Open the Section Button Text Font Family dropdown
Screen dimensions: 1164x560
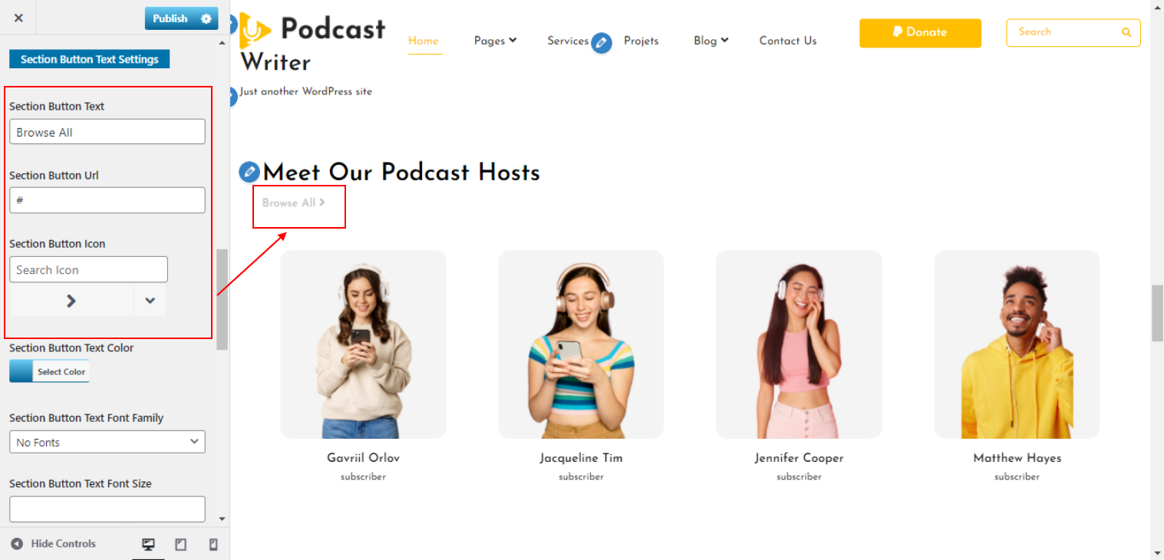tap(107, 442)
